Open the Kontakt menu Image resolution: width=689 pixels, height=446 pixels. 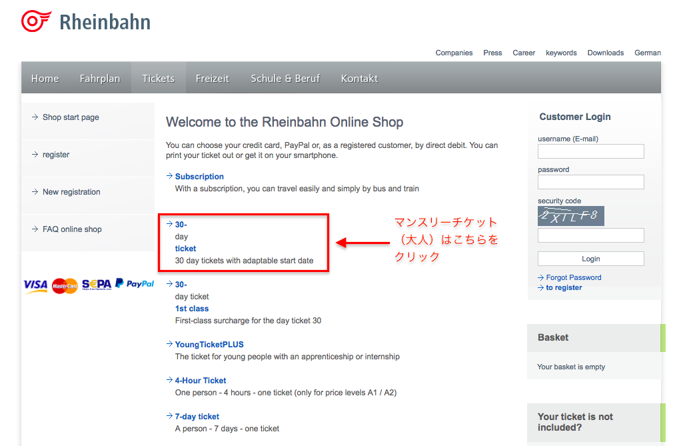coord(359,78)
